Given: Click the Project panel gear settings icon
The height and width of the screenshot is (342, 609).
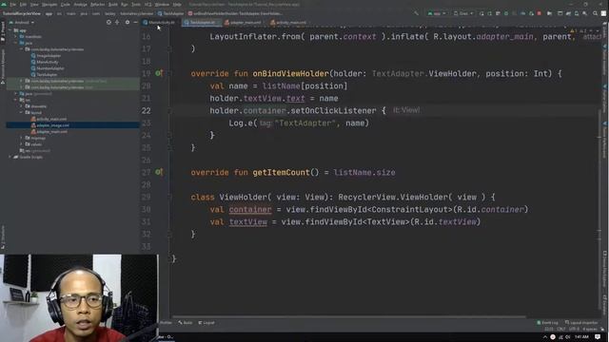Looking at the screenshot, I should point(128,23).
